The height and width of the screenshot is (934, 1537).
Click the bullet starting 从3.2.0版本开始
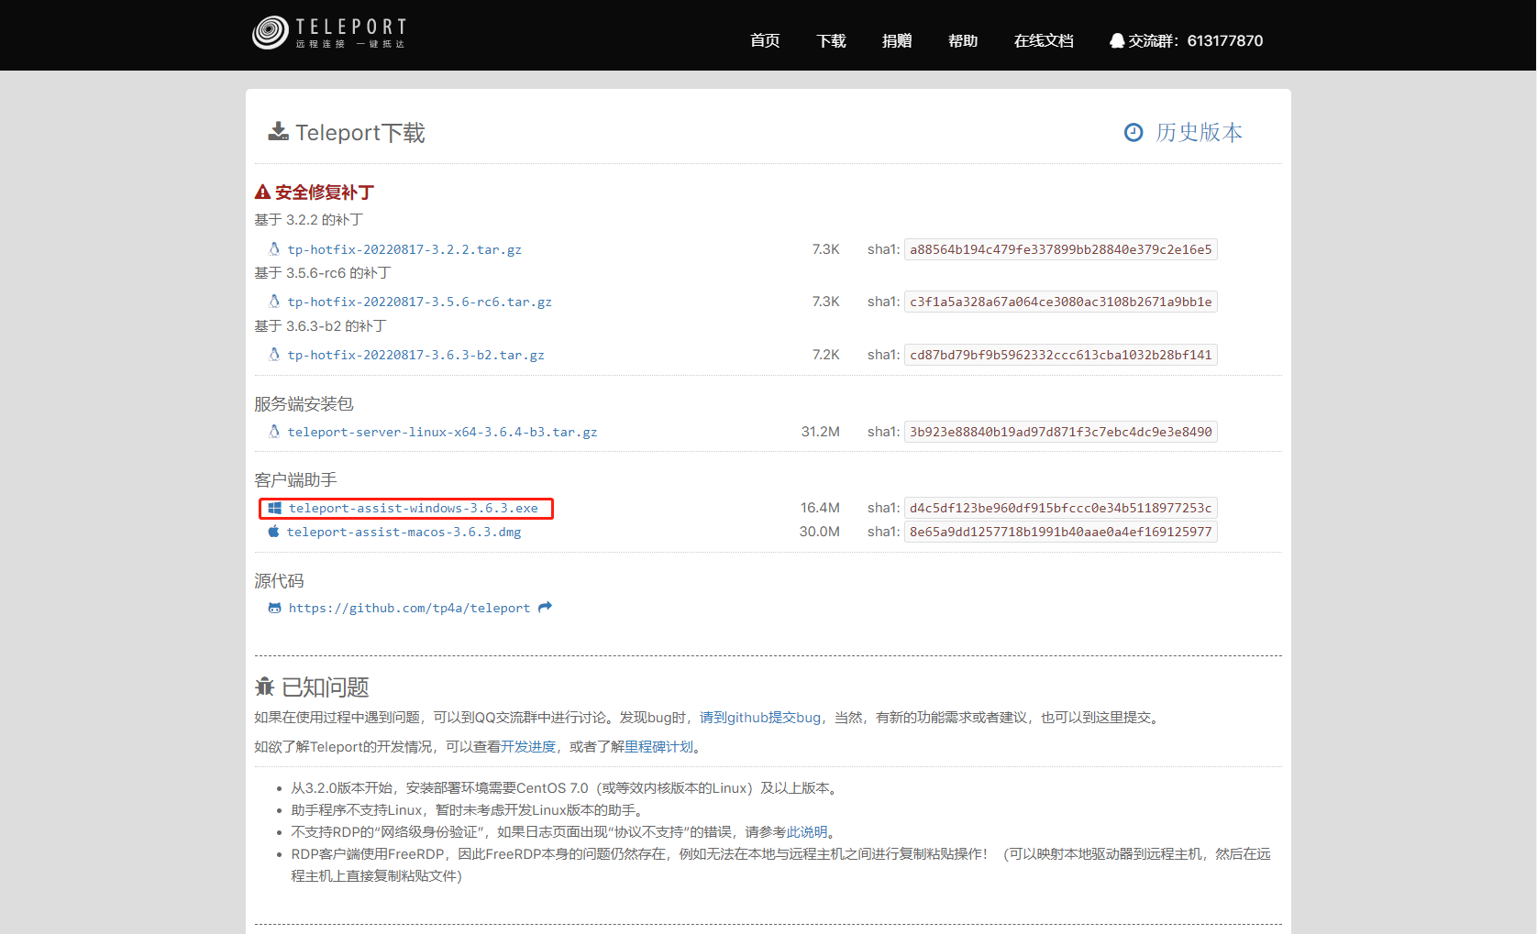[x=566, y=788]
